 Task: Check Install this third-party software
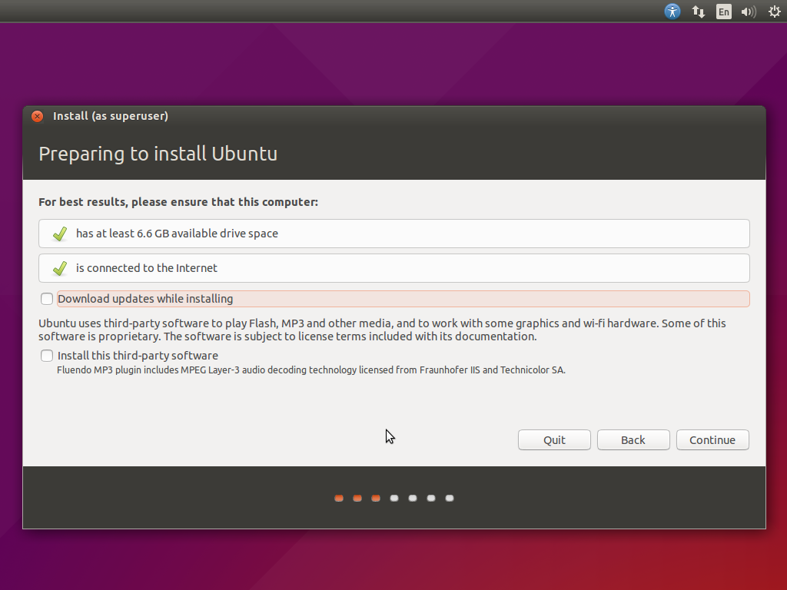(48, 356)
